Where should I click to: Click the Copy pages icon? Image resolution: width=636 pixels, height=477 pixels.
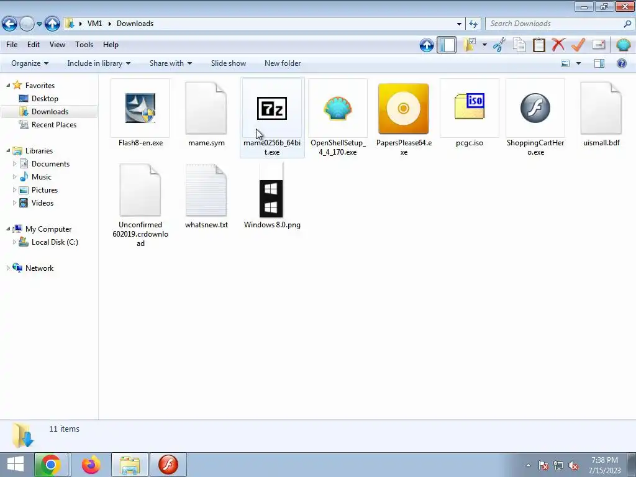pos(519,45)
